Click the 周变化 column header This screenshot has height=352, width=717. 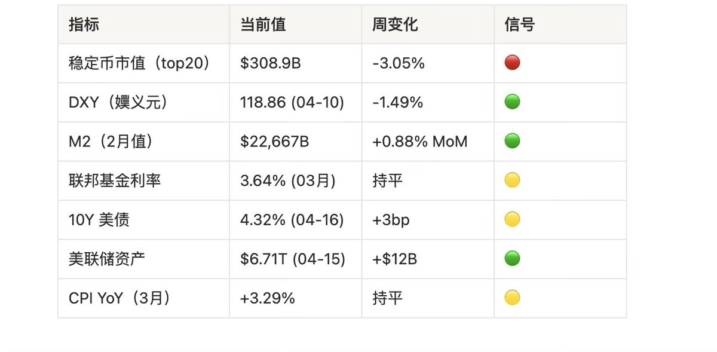click(395, 25)
